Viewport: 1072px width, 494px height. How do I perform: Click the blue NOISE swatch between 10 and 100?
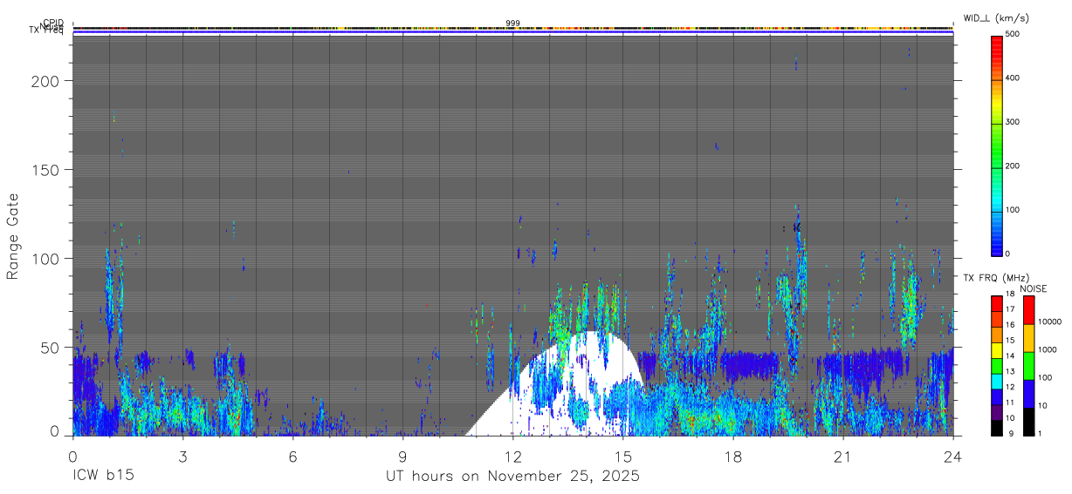pos(1029,394)
